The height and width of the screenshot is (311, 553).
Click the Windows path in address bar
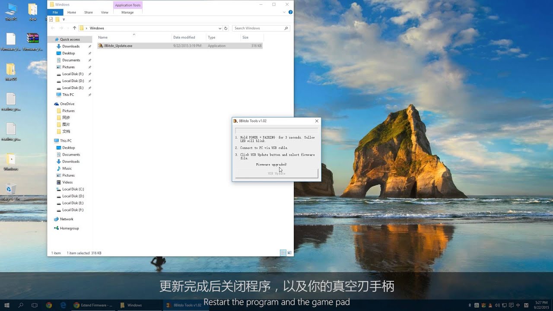tap(97, 28)
